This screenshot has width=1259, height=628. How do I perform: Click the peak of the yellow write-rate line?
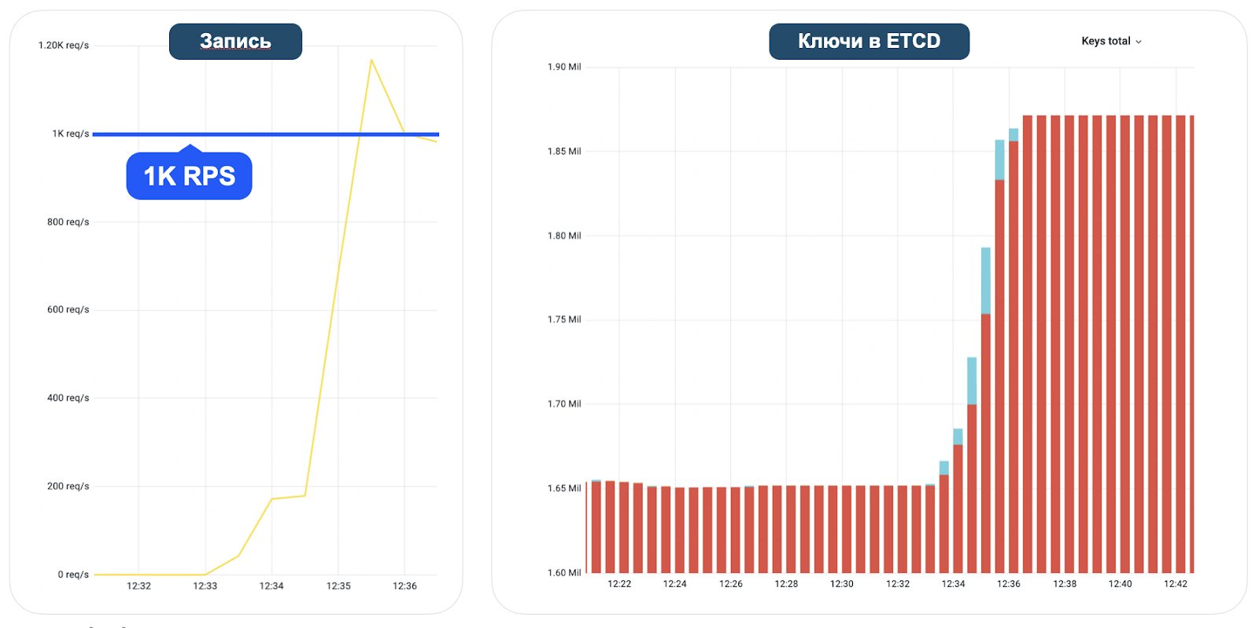371,60
